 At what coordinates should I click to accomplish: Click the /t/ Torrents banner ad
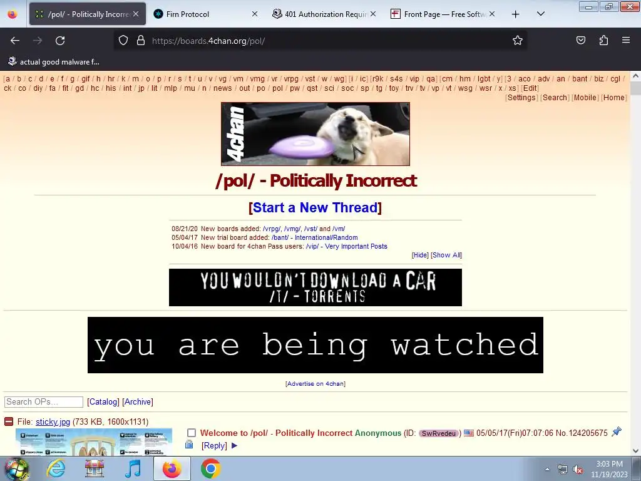click(x=315, y=287)
